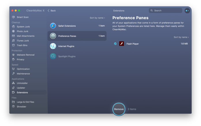201x126 pixels.
Task: Open the System Junk module
Action: point(23,26)
